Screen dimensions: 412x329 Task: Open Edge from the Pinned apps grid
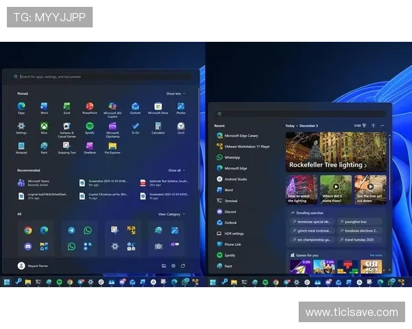point(21,108)
